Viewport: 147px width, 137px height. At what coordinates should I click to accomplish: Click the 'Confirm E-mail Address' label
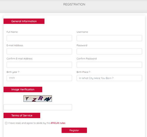point(19,59)
